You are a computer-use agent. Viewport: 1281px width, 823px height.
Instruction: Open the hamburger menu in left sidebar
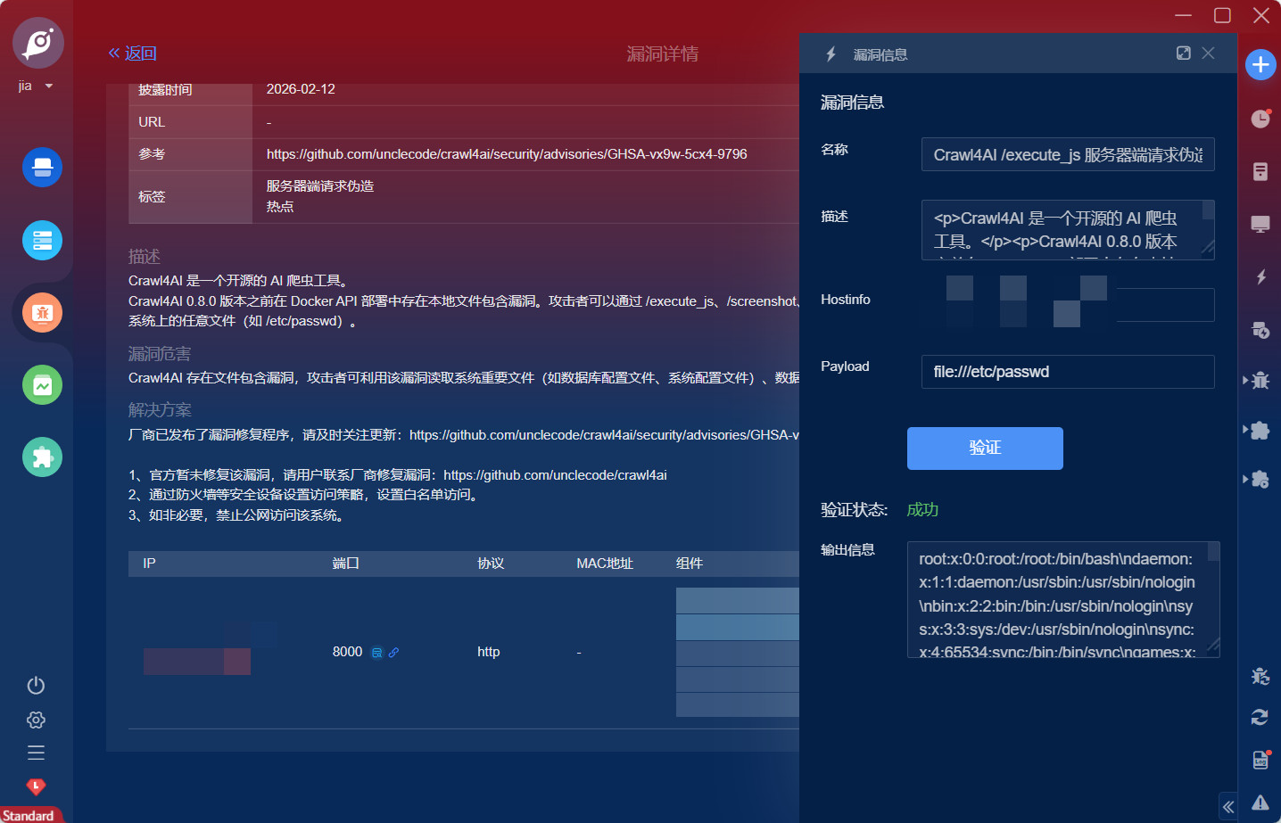point(36,753)
